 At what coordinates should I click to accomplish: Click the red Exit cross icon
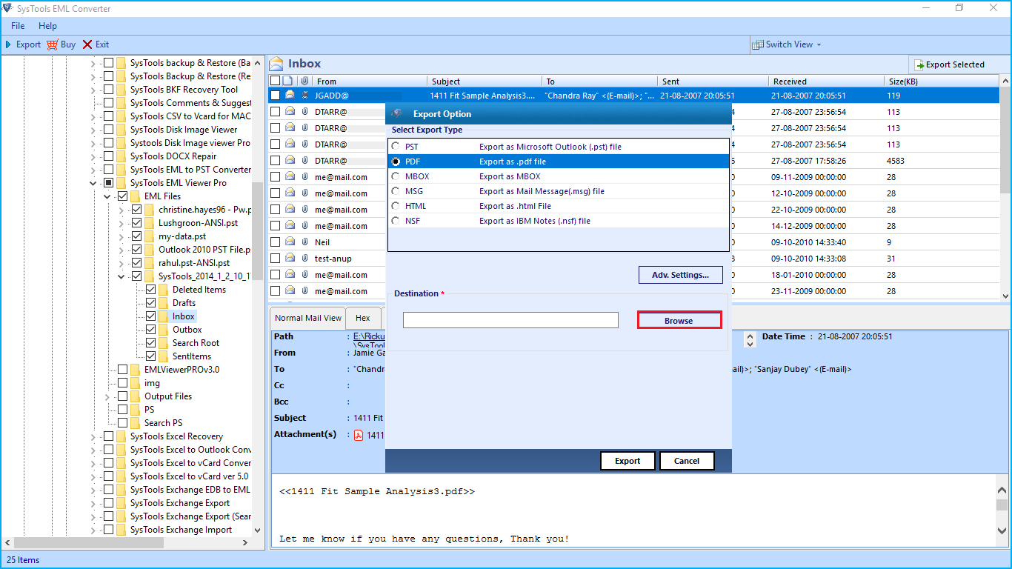[87, 44]
